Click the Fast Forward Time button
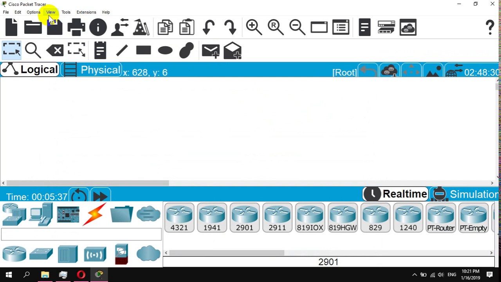This screenshot has width=501, height=282. 100,196
